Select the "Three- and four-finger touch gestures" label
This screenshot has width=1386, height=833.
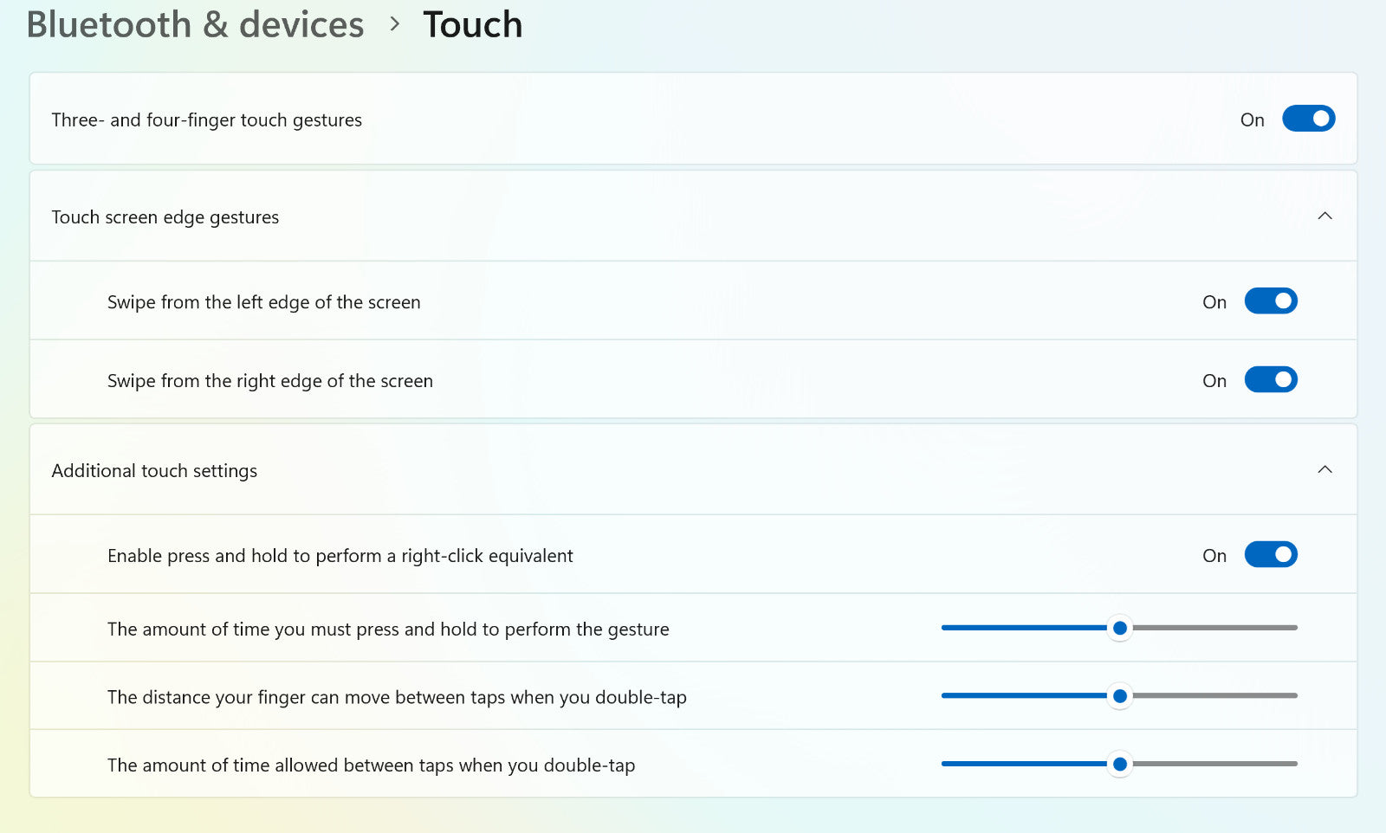[206, 120]
